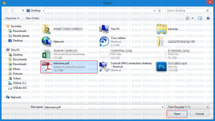Open Documents in sidebar
This screenshot has width=215, height=121.
(x=20, y=59)
